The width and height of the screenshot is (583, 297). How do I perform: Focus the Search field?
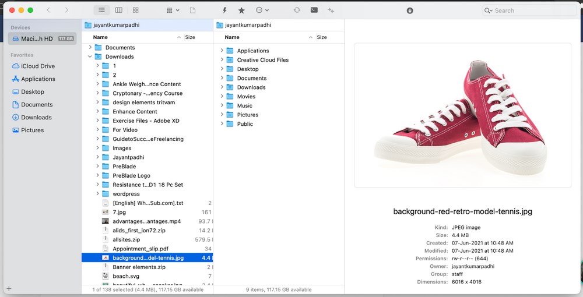click(x=529, y=10)
